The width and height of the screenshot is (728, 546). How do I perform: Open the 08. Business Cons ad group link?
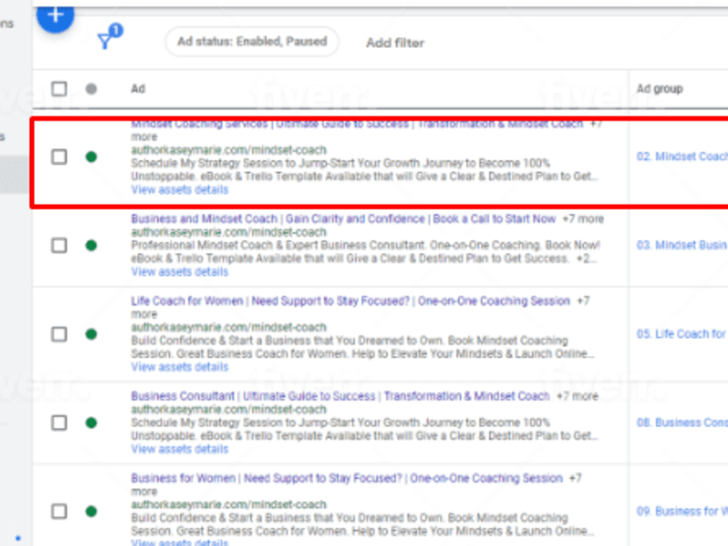pyautogui.click(x=682, y=422)
